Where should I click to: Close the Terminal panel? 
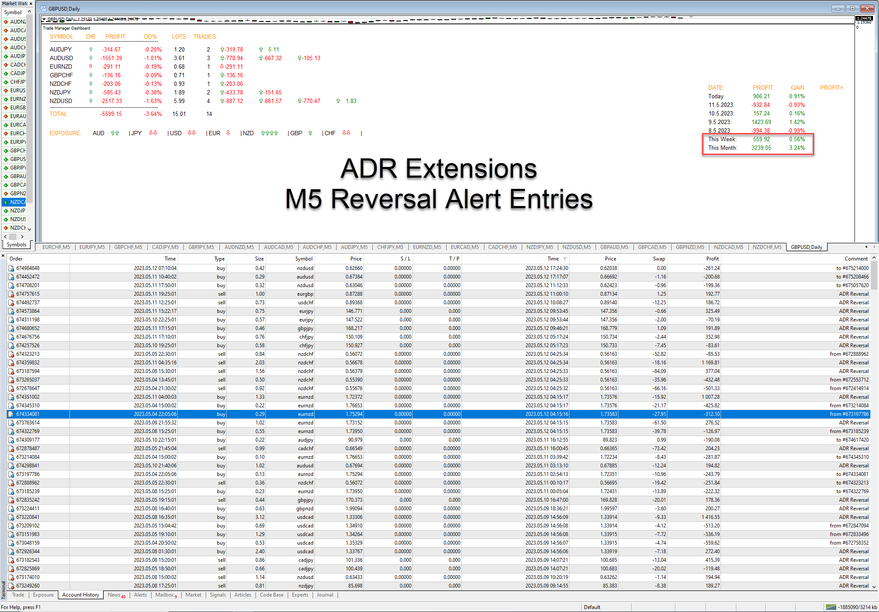pos(3,256)
